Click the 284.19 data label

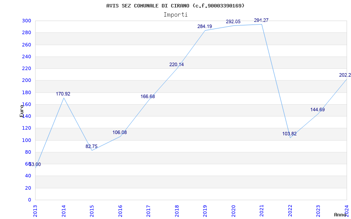coord(204,27)
